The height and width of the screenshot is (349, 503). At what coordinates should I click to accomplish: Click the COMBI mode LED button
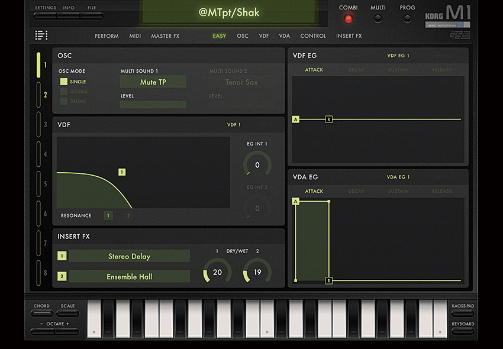point(348,18)
